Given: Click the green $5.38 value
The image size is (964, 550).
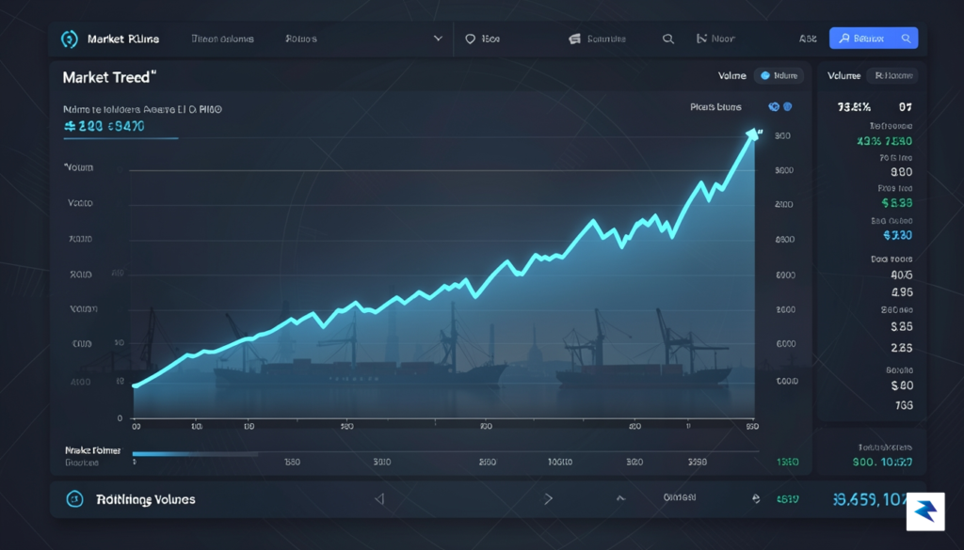Looking at the screenshot, I should coord(897,203).
